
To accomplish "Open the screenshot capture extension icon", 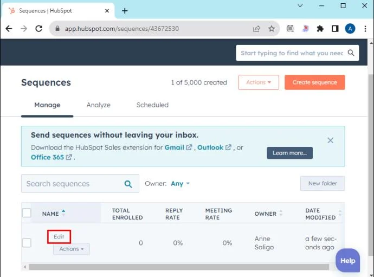I will (x=291, y=29).
